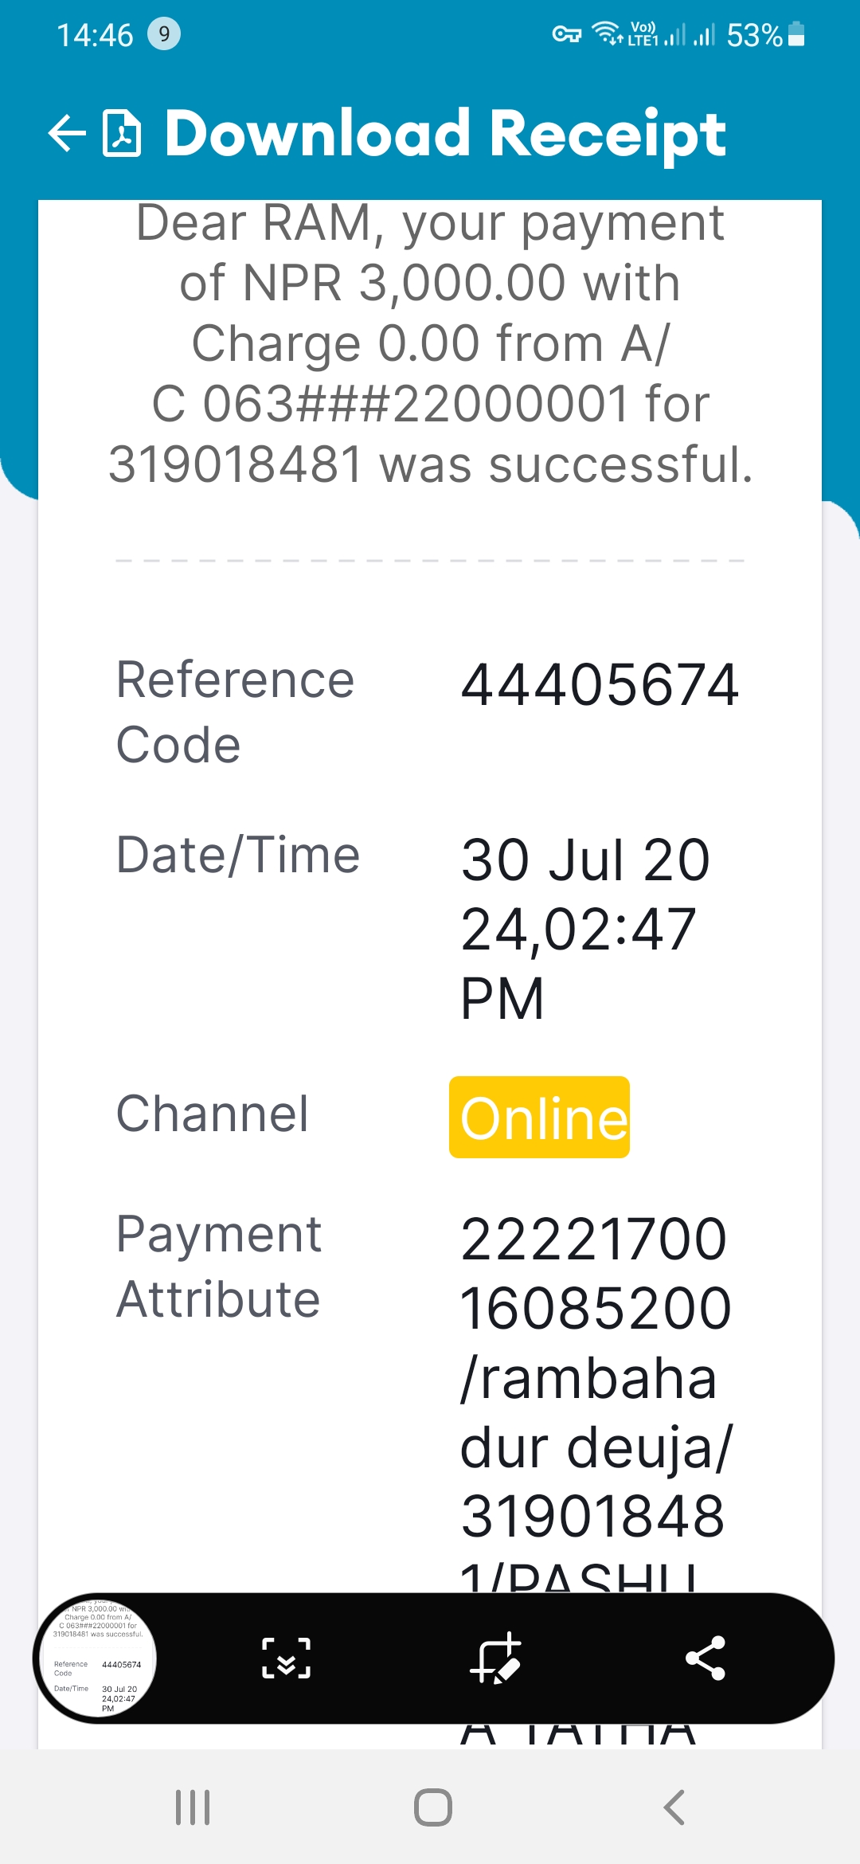
Task: Tap the Wi-Fi status icon
Action: tap(608, 34)
